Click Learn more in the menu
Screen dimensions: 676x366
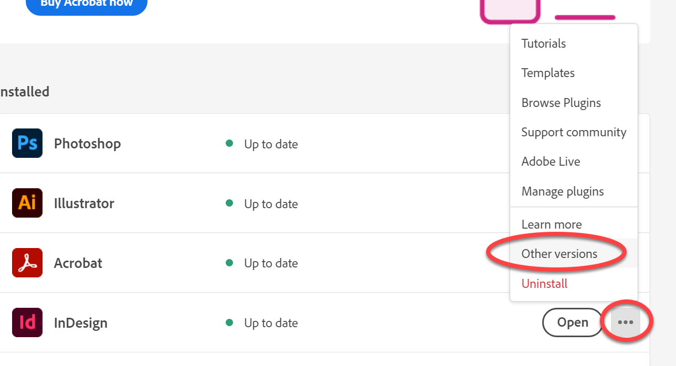[551, 224]
